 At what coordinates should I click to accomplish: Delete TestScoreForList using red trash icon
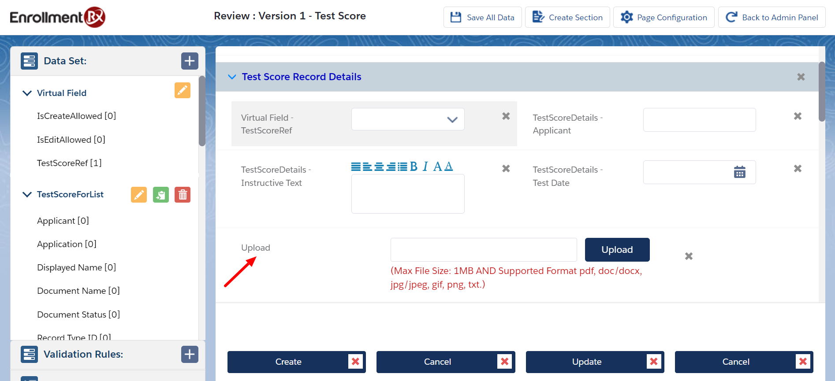tap(182, 195)
